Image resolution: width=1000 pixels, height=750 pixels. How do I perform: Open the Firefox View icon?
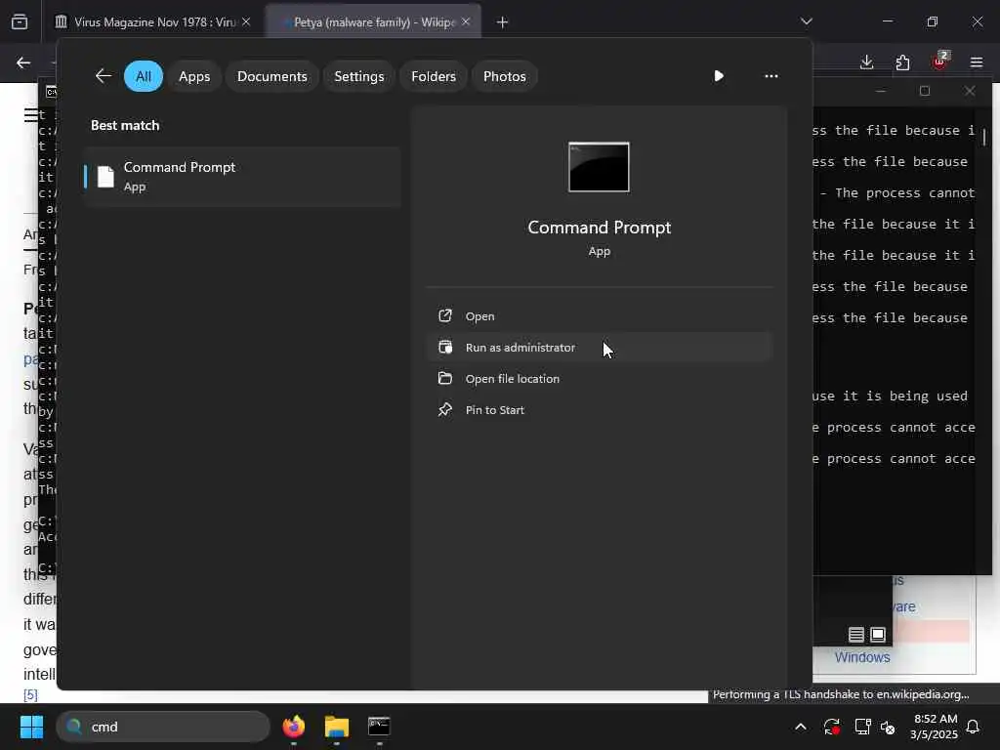pyautogui.click(x=20, y=21)
